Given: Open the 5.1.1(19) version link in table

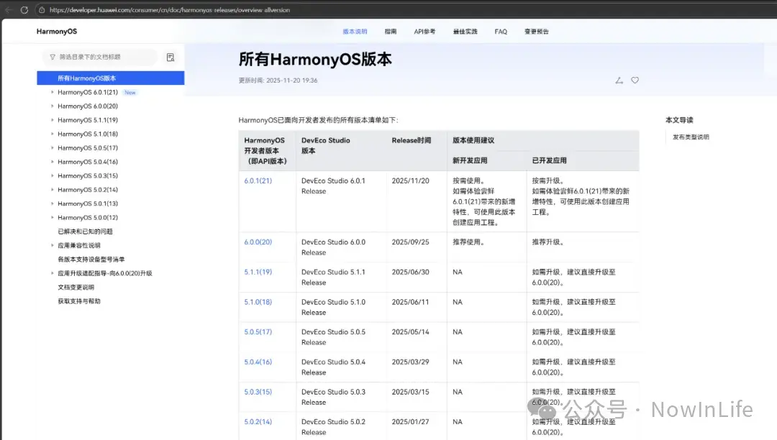Looking at the screenshot, I should coord(258,272).
